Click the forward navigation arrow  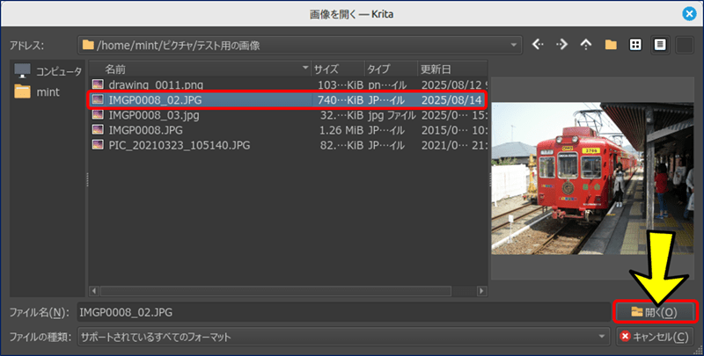tap(561, 44)
